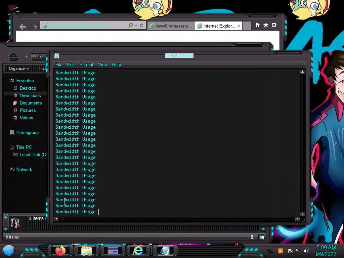
Task: Open the Notepad Format menu
Action: tap(86, 65)
